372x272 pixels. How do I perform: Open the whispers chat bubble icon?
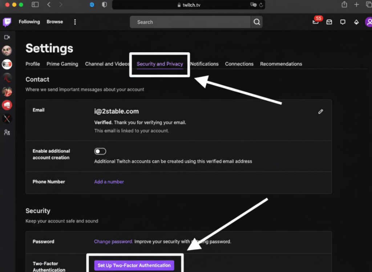point(343,22)
